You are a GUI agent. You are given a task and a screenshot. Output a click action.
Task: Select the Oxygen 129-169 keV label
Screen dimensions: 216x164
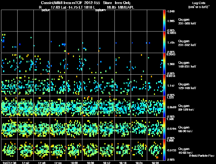pyautogui.click(x=187, y=86)
